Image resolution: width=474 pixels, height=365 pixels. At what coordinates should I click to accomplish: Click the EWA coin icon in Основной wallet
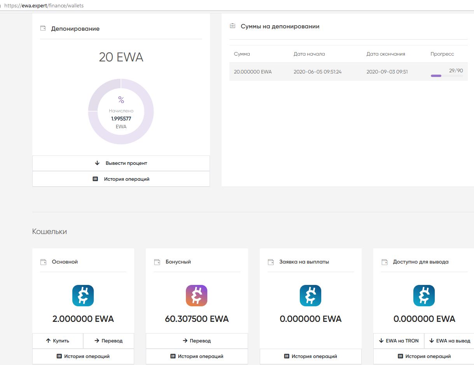click(83, 295)
